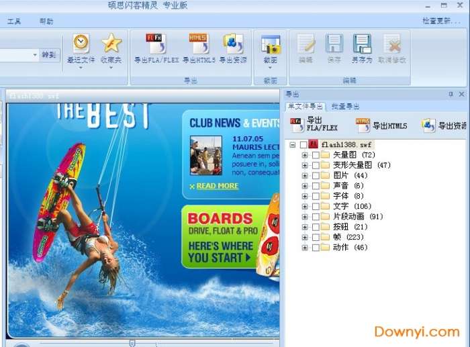Click the 转到 go button
Image resolution: width=470 pixels, height=347 pixels.
[49, 55]
